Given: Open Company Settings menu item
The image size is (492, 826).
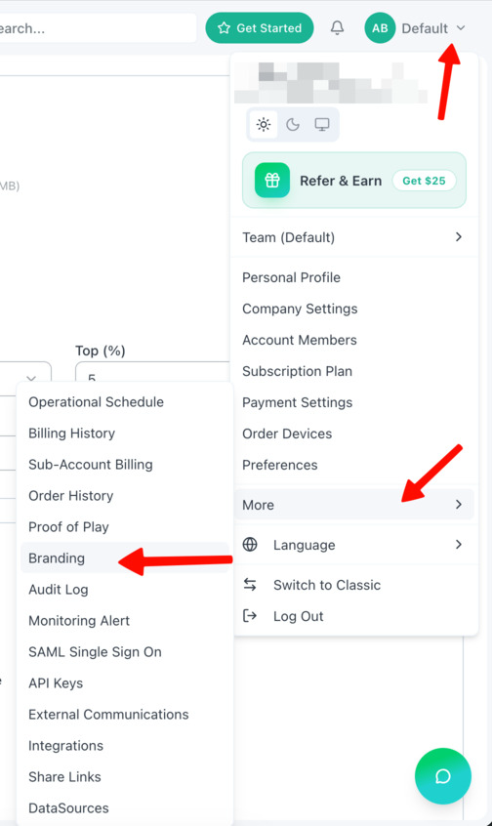Looking at the screenshot, I should pos(300,309).
